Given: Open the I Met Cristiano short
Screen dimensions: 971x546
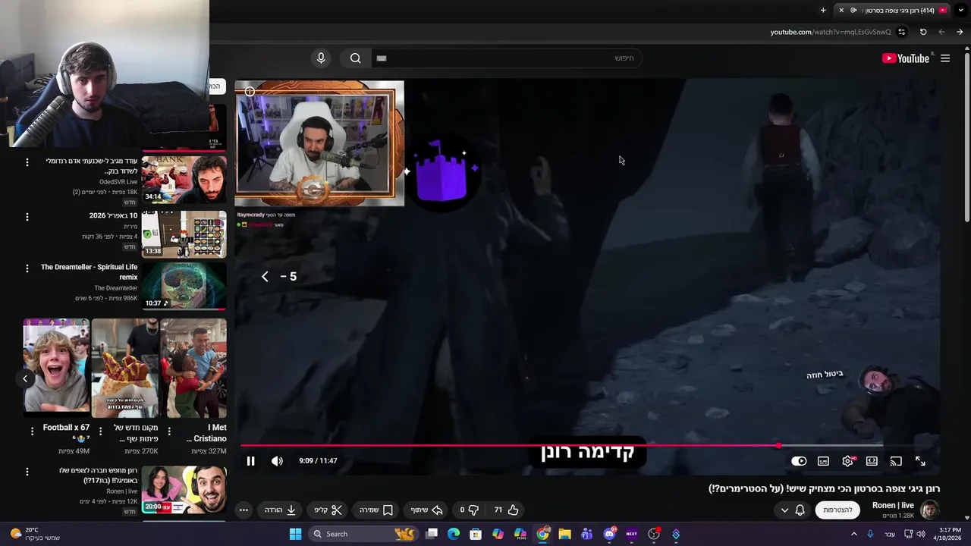Looking at the screenshot, I should click(193, 368).
